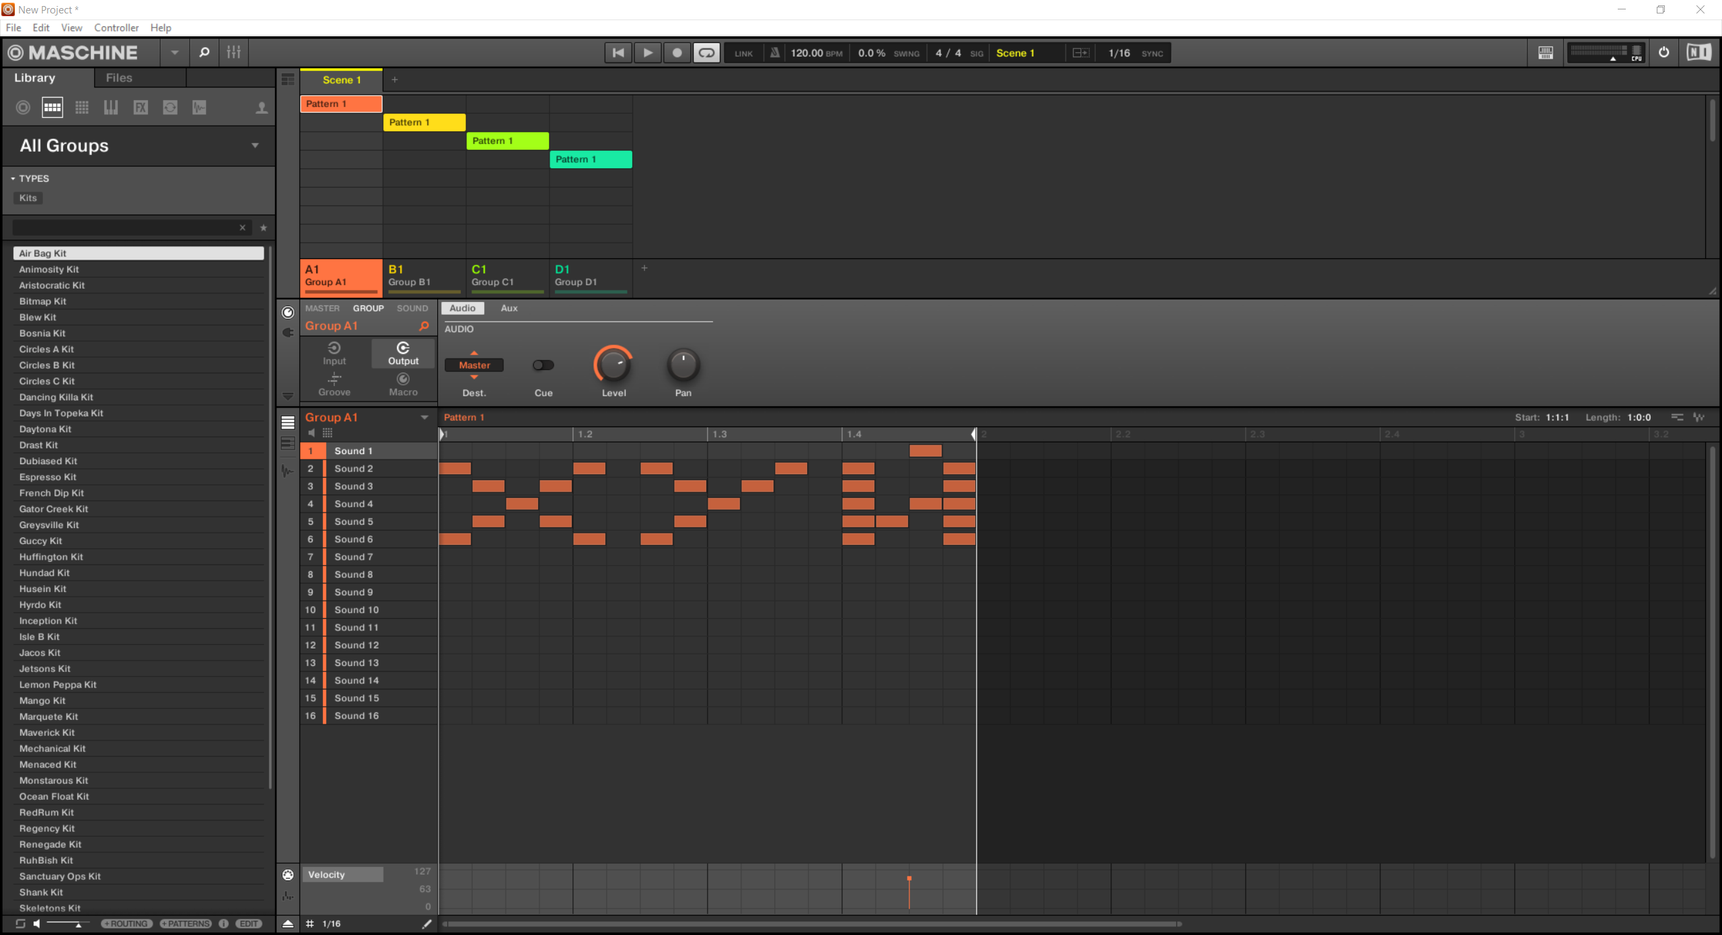This screenshot has width=1722, height=935.
Task: Toggle the metronome icon
Action: click(775, 52)
